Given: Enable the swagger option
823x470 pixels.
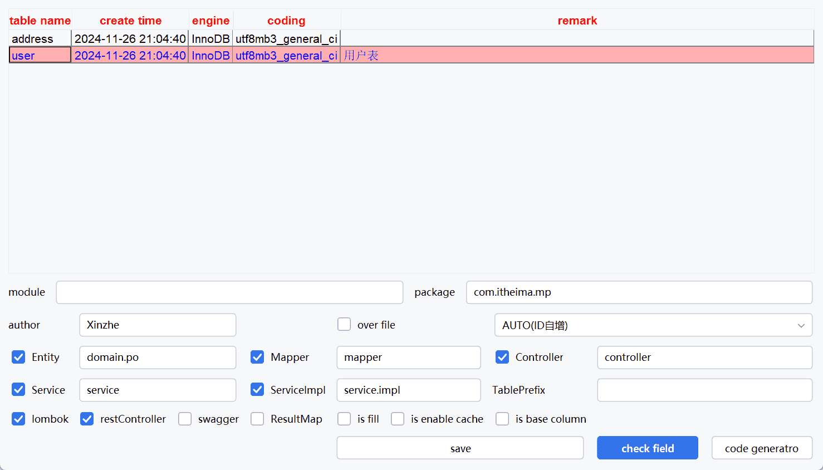Looking at the screenshot, I should [185, 419].
